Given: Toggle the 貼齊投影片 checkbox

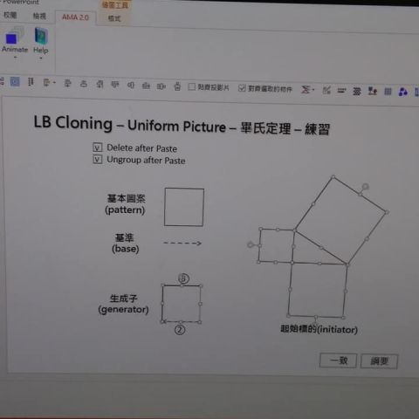Looking at the screenshot, I should (192, 86).
